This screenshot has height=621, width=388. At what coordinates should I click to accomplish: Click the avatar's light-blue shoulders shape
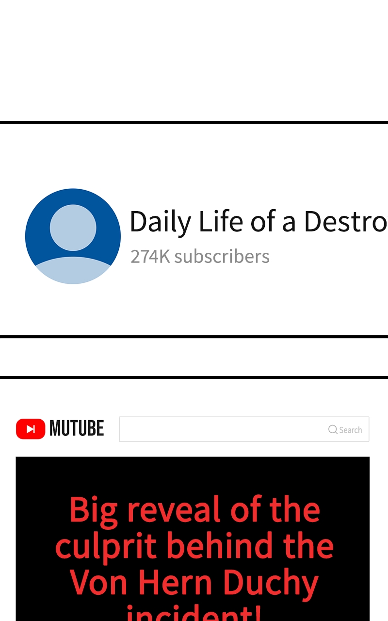tap(73, 270)
